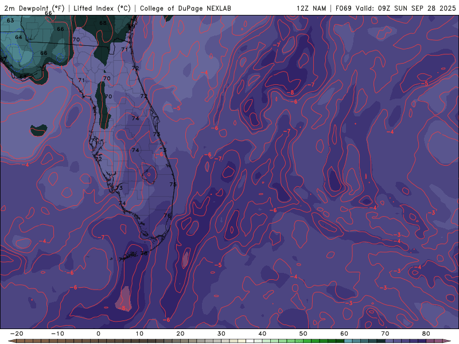The width and height of the screenshot is (459, 344).
Task: Click the pink contour region labeled -8 southwest of Florida
Action: coord(125,299)
